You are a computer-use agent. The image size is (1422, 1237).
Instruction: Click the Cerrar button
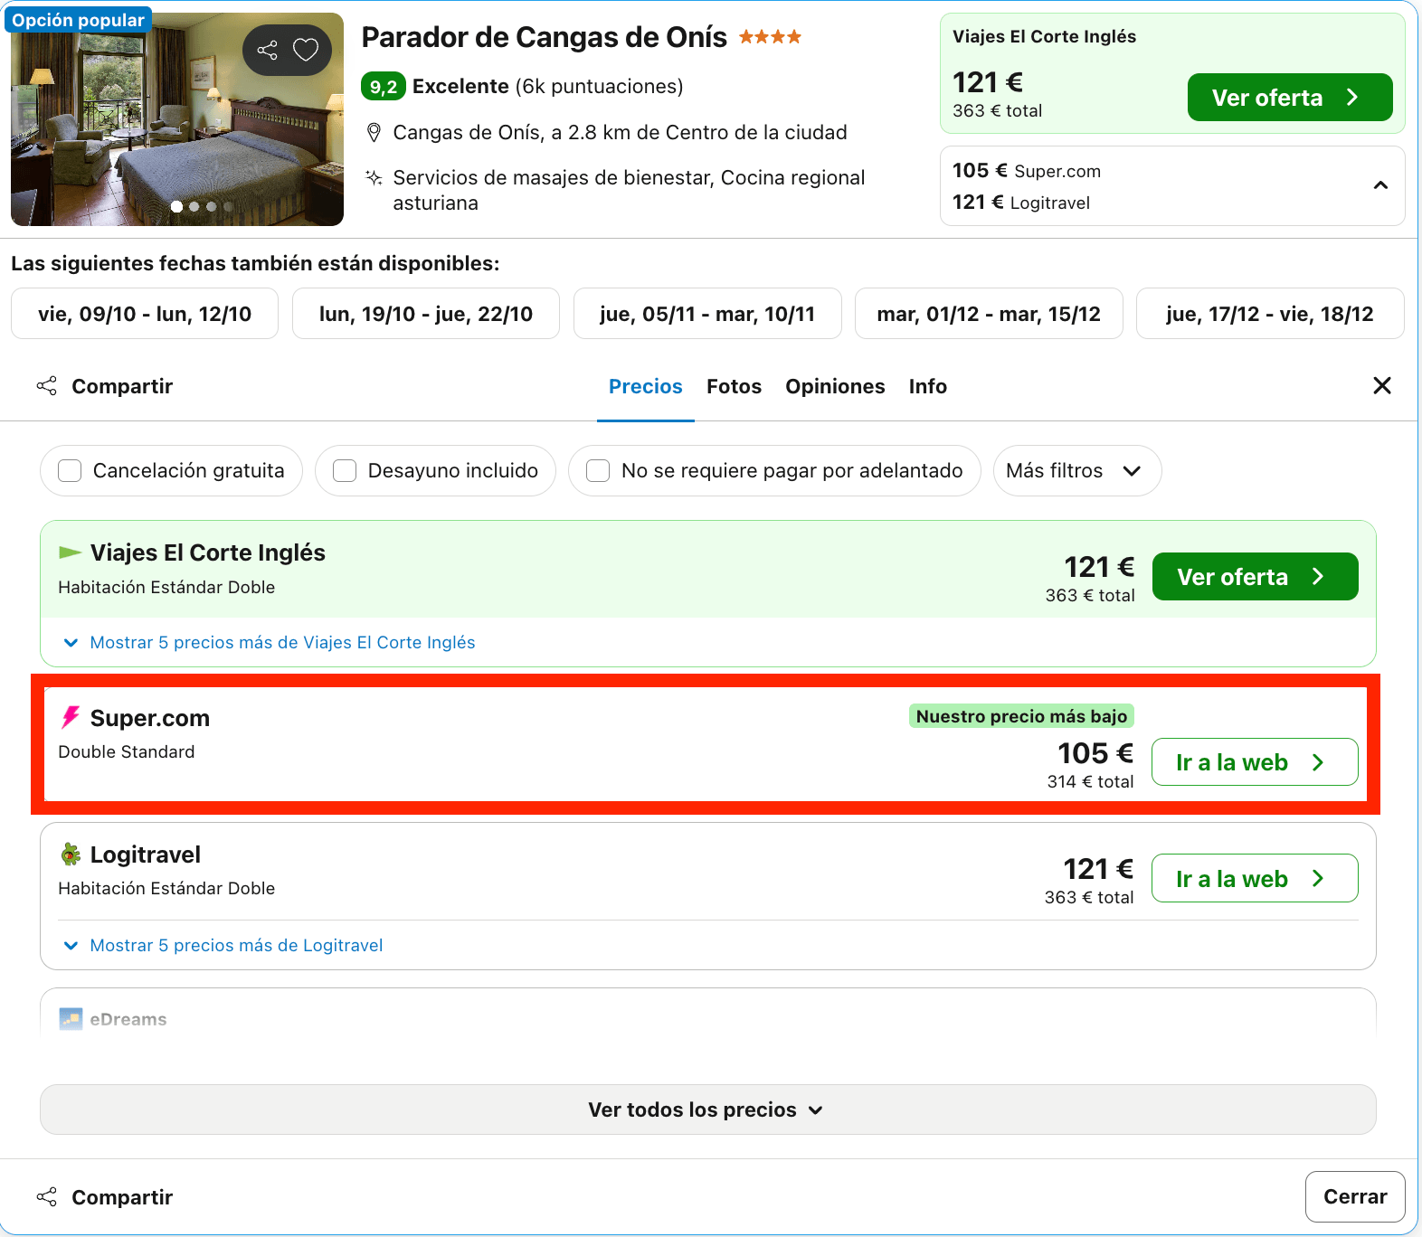click(x=1355, y=1197)
